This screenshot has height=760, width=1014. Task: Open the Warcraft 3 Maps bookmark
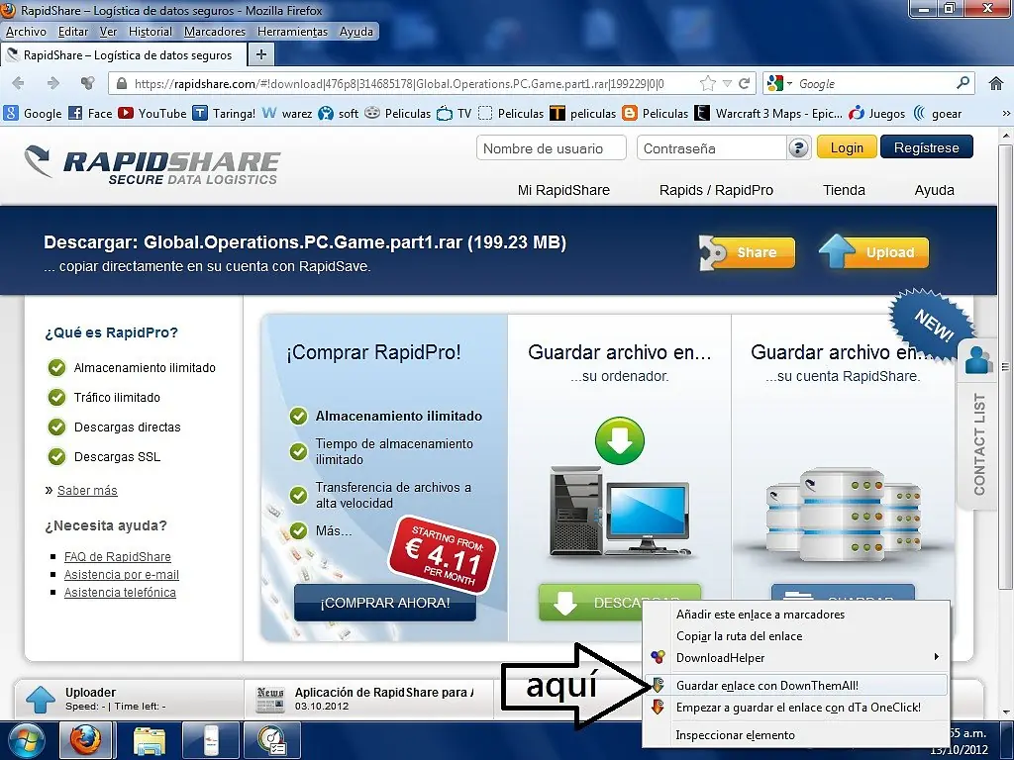(768, 114)
